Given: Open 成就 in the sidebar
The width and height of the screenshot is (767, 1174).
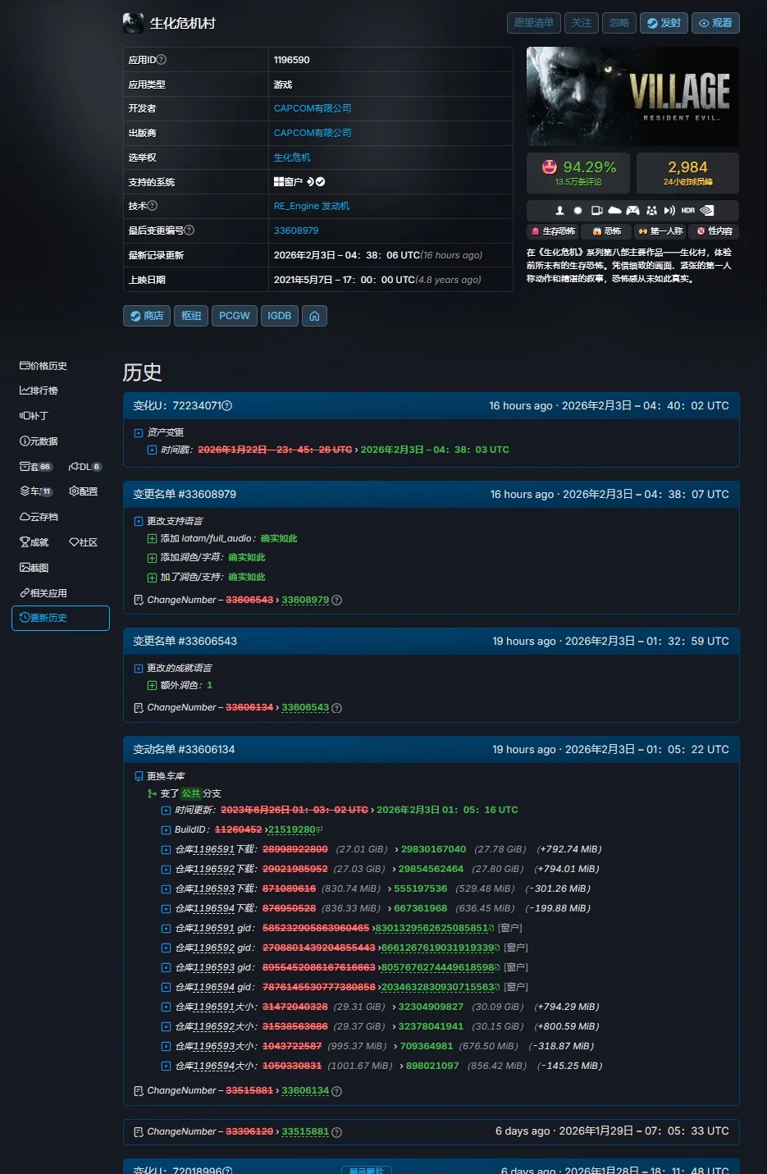Looking at the screenshot, I should coord(34,542).
